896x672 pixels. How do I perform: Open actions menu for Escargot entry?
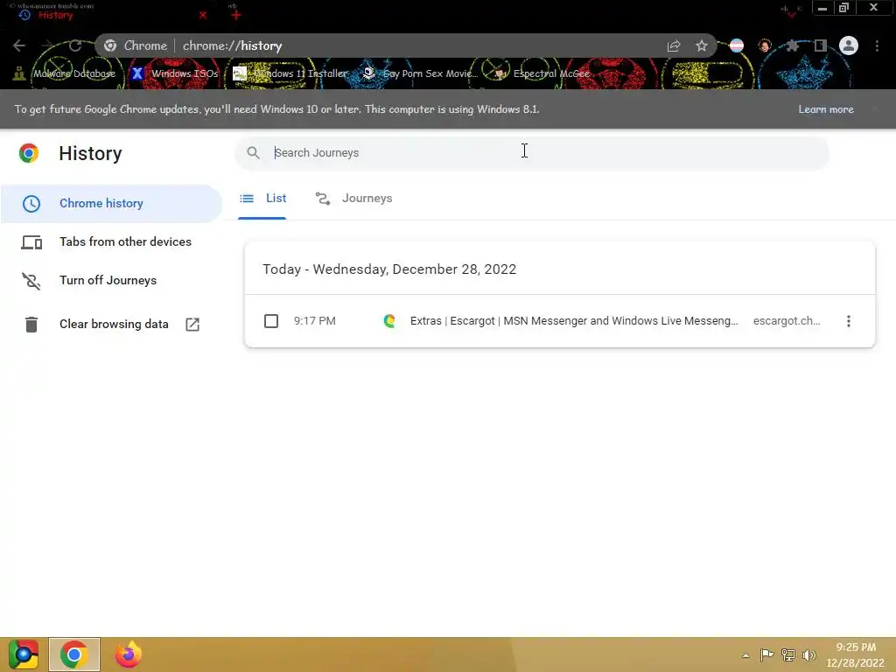tap(849, 320)
